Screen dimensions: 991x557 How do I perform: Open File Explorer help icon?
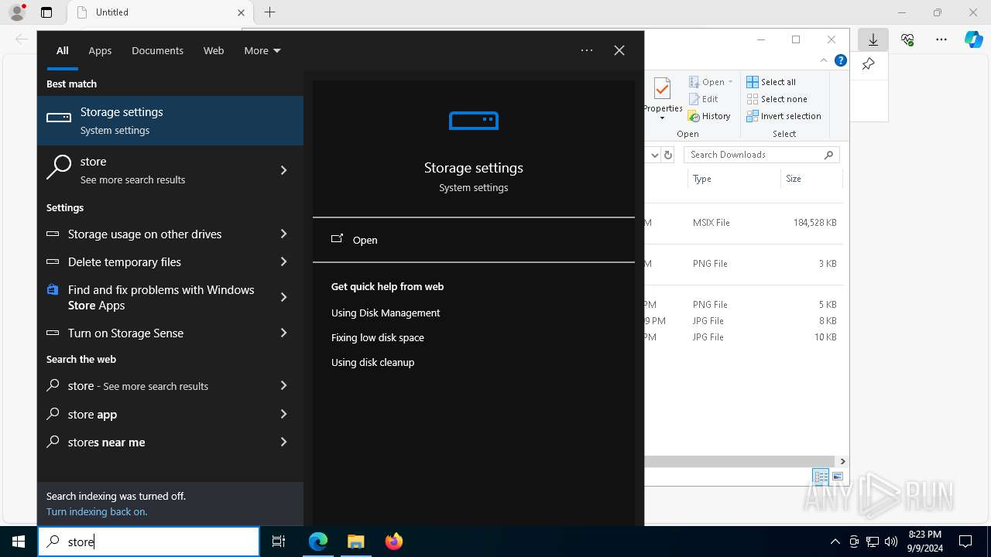click(841, 60)
